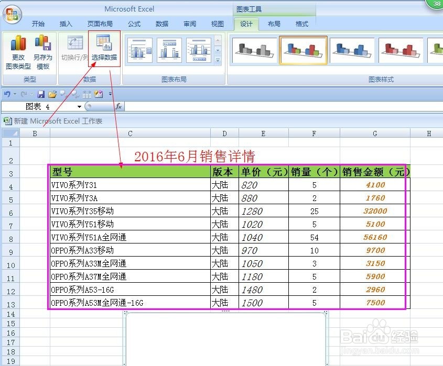This screenshot has height=366, width=443.
Task: Open the 数据 (Data) tab
Action: pos(162,24)
